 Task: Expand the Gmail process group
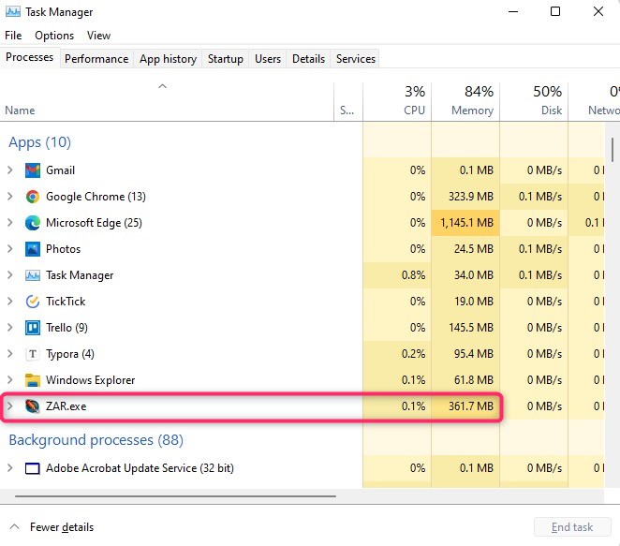pyautogui.click(x=10, y=170)
